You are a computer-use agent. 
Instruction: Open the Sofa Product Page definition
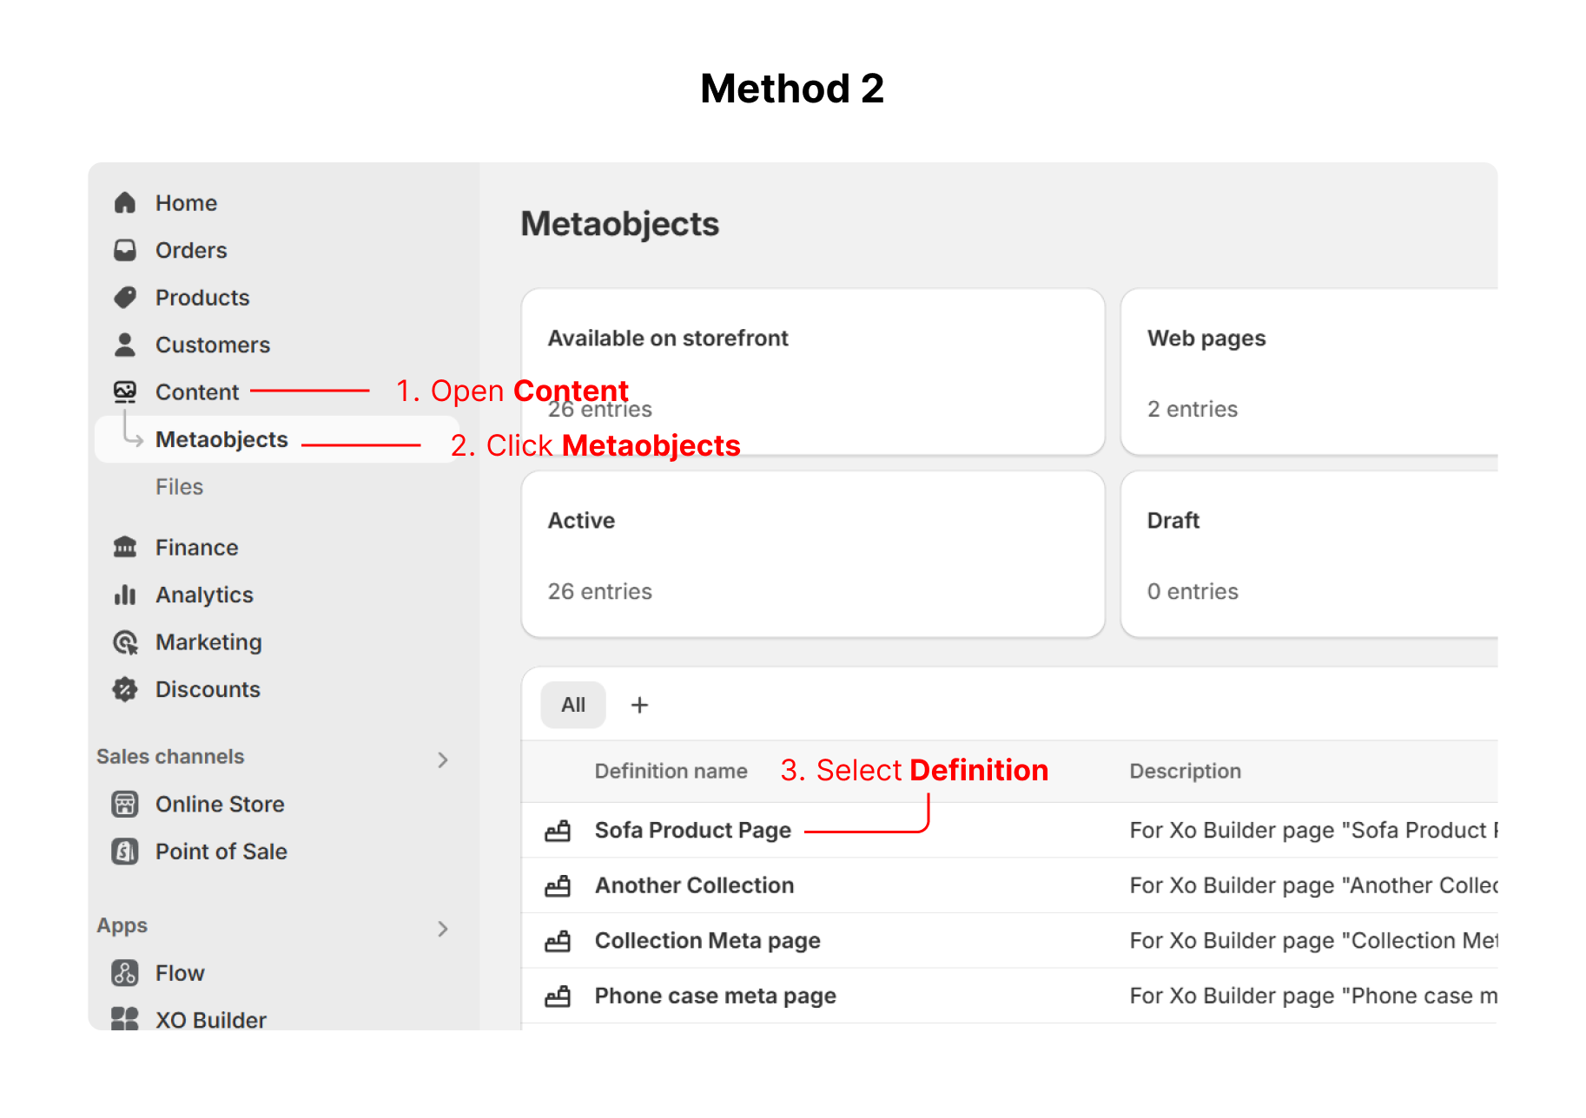coord(692,831)
